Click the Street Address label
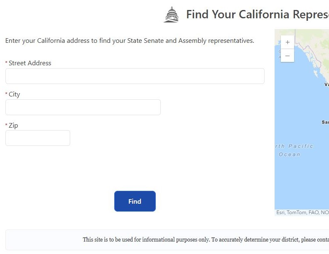Screen dimensions: 329x254 (x=30, y=63)
